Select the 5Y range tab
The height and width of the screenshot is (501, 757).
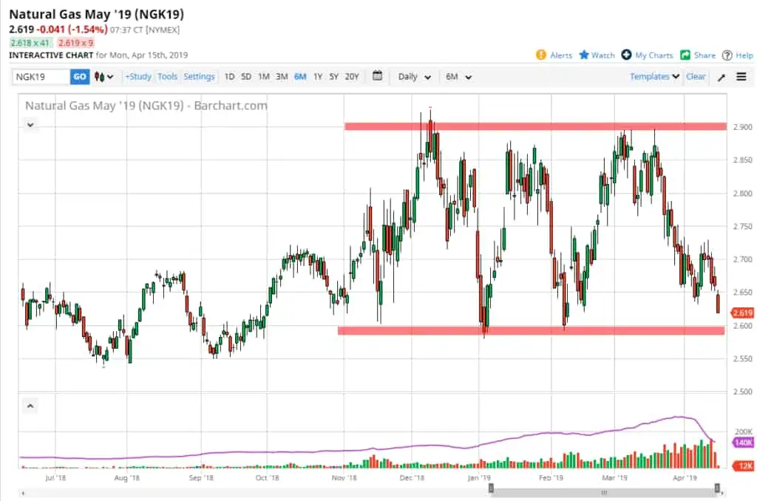[x=333, y=77]
